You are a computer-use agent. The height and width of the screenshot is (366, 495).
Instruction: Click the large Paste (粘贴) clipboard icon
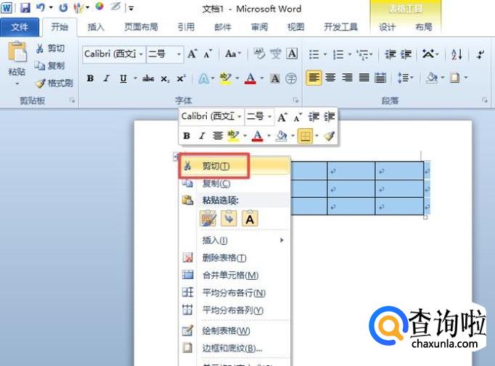17,51
